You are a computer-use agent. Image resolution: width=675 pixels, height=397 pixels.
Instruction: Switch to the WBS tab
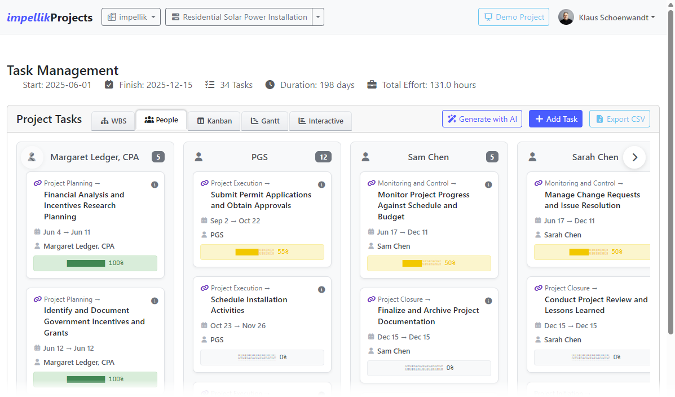[113, 121]
